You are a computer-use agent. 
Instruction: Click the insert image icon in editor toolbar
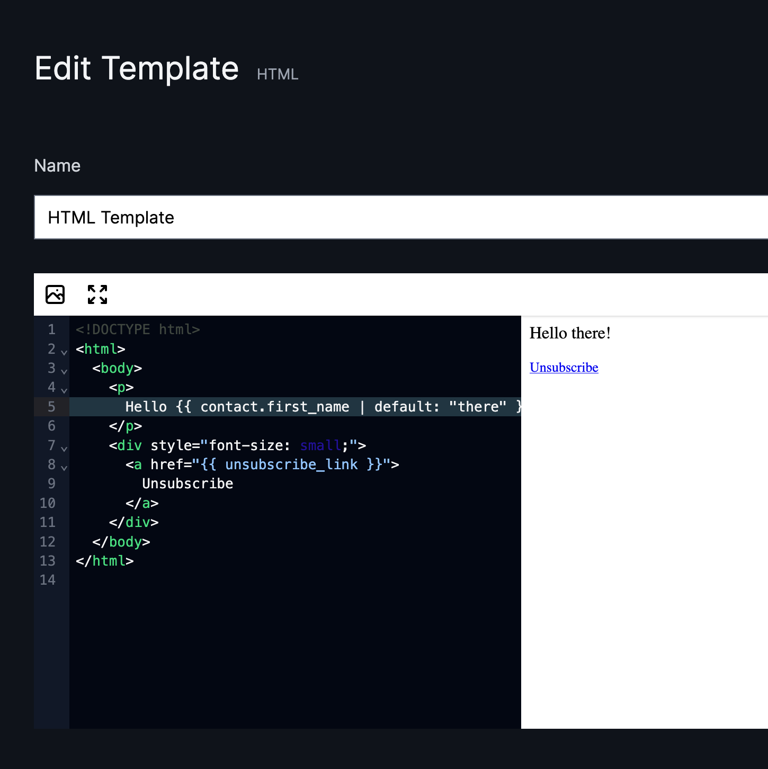coord(55,294)
